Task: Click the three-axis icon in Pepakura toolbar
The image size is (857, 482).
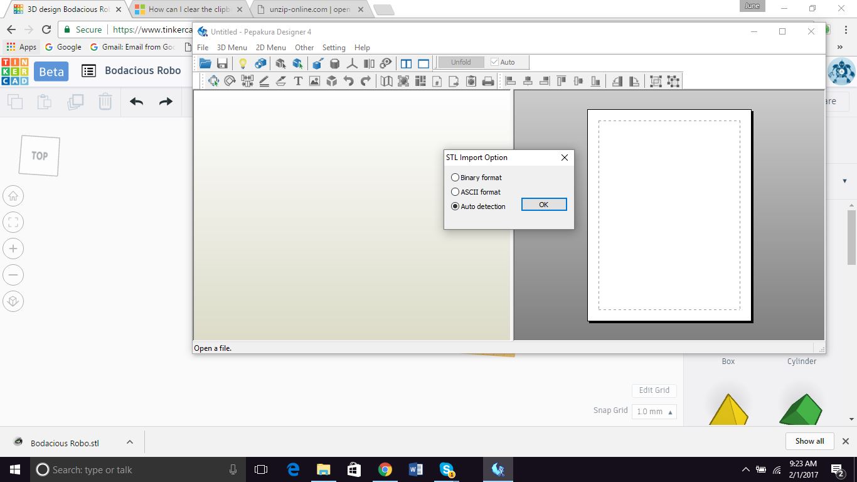Action: click(352, 63)
